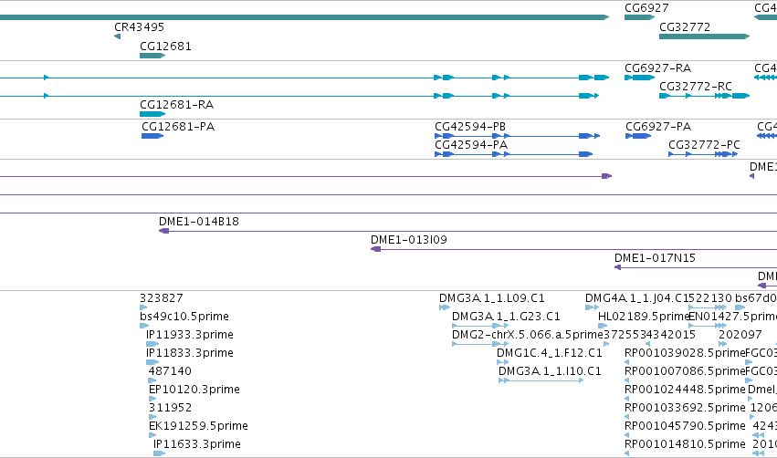Select the DMG3A.1_1.L09.C1 EST feature
This screenshot has height=458, width=777.
pyautogui.click(x=445, y=307)
